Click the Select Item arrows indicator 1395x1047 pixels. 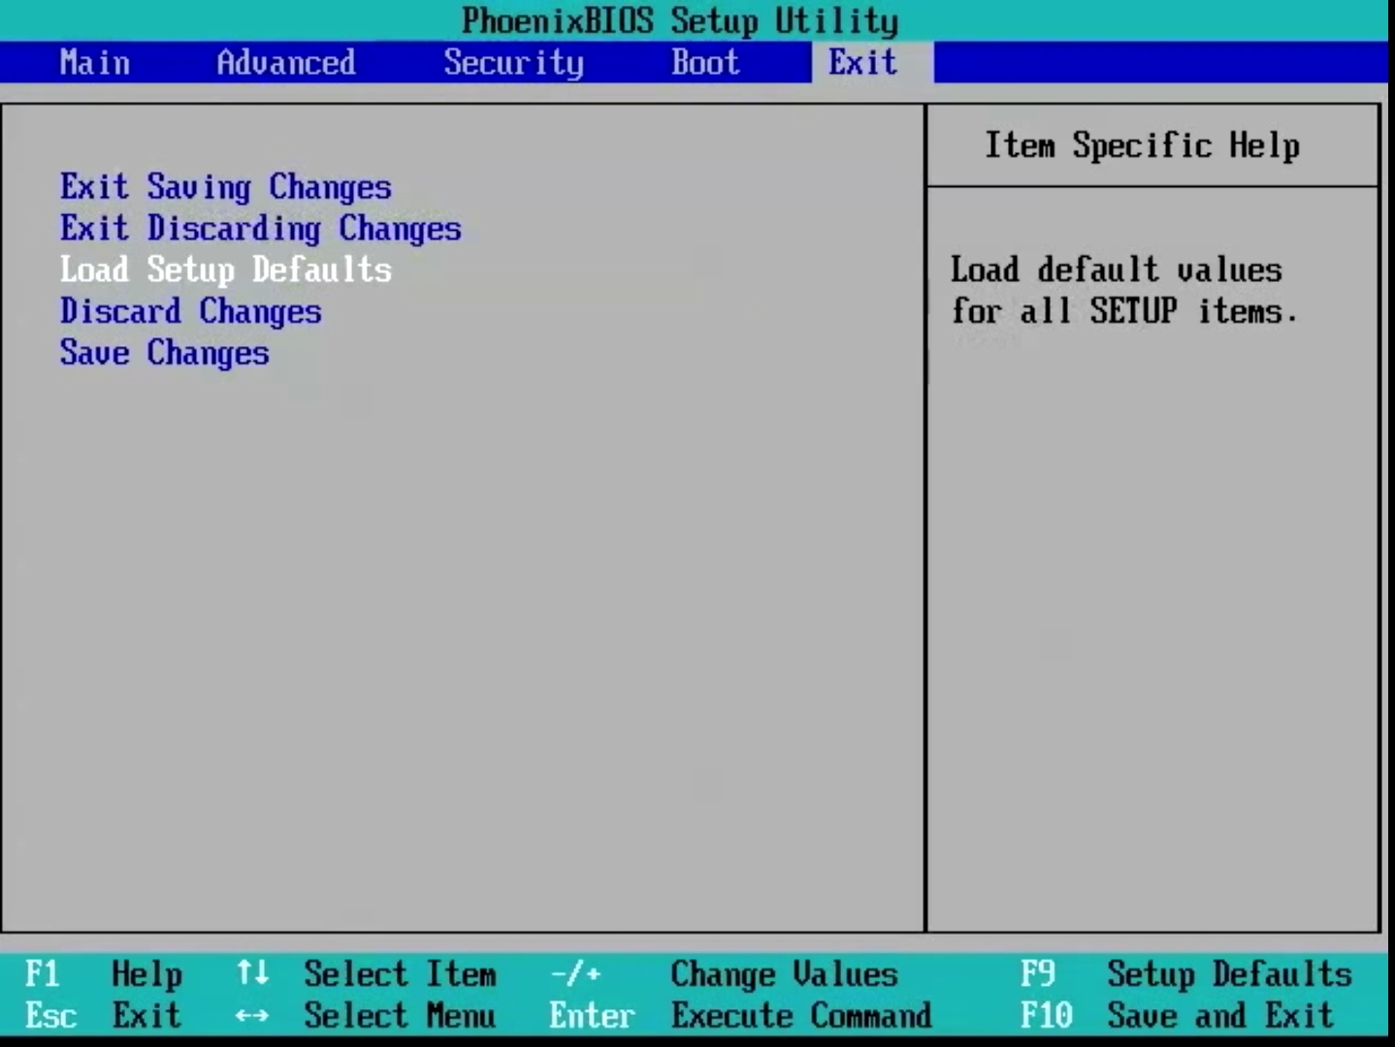(x=373, y=974)
